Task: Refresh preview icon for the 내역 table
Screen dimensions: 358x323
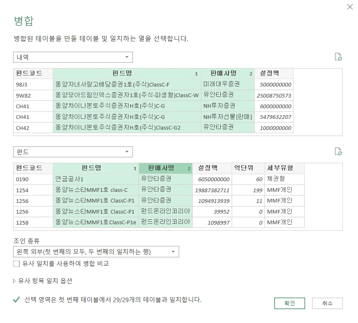Action: point(338,57)
